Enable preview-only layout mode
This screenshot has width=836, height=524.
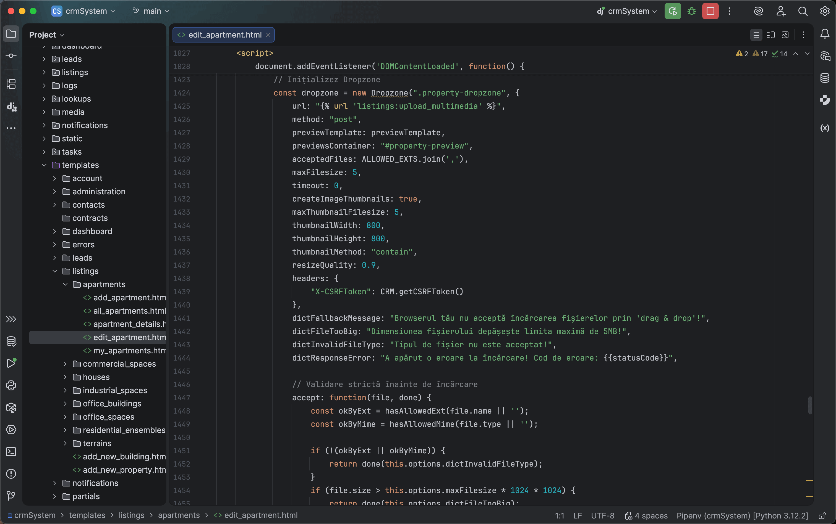coord(785,35)
